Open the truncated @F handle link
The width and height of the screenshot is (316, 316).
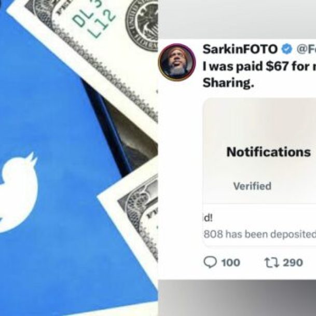(306, 49)
